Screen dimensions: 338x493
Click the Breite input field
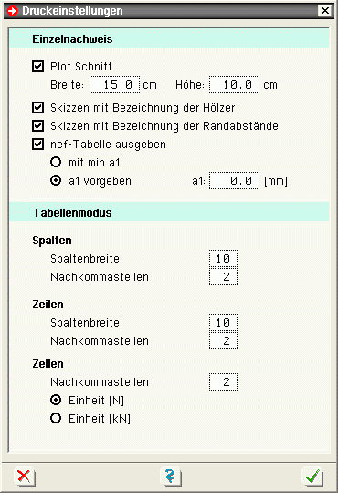pyautogui.click(x=115, y=84)
